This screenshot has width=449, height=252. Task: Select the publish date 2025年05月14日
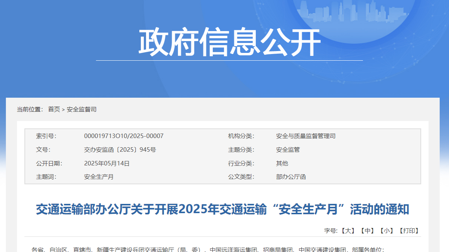pyautogui.click(x=107, y=163)
